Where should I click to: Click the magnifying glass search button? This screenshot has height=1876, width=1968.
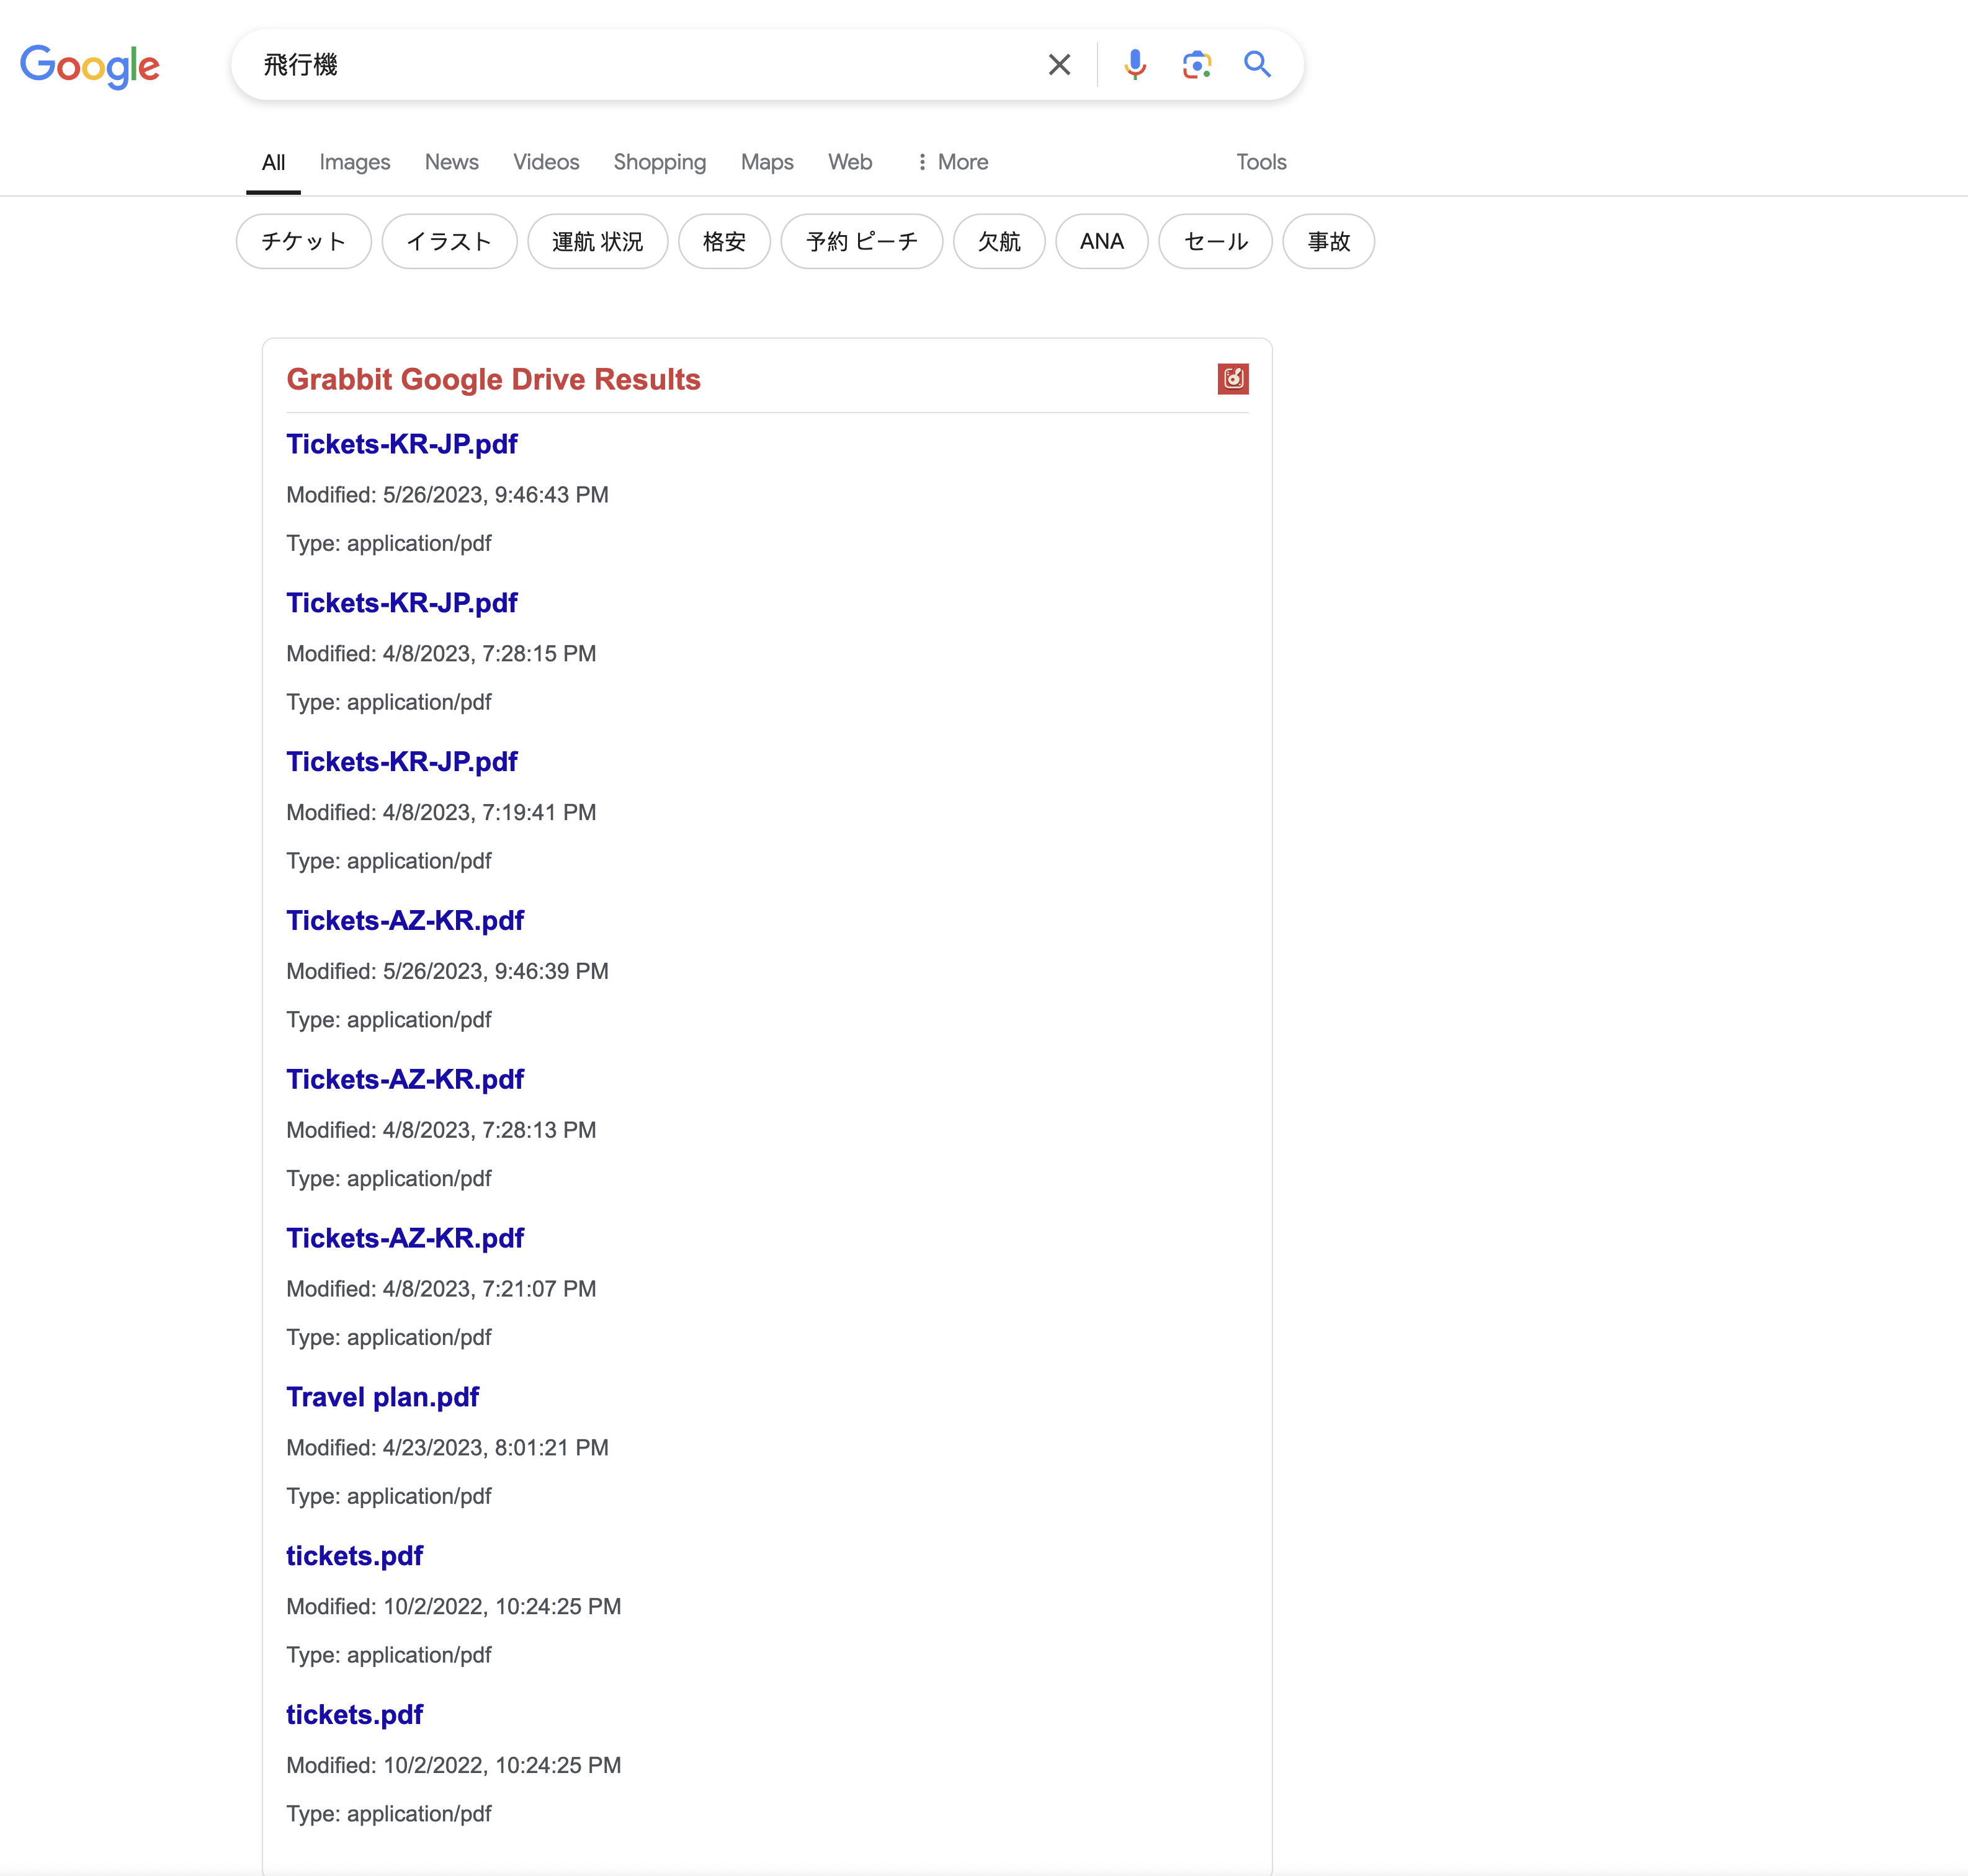1257,65
